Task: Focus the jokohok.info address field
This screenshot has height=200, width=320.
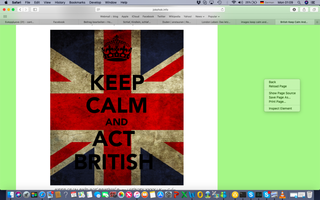Action: point(160,9)
